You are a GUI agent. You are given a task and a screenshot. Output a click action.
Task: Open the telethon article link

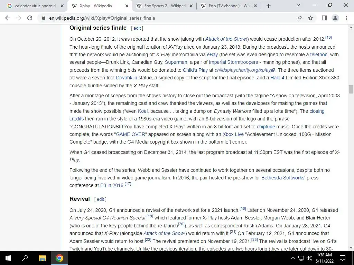318,55
